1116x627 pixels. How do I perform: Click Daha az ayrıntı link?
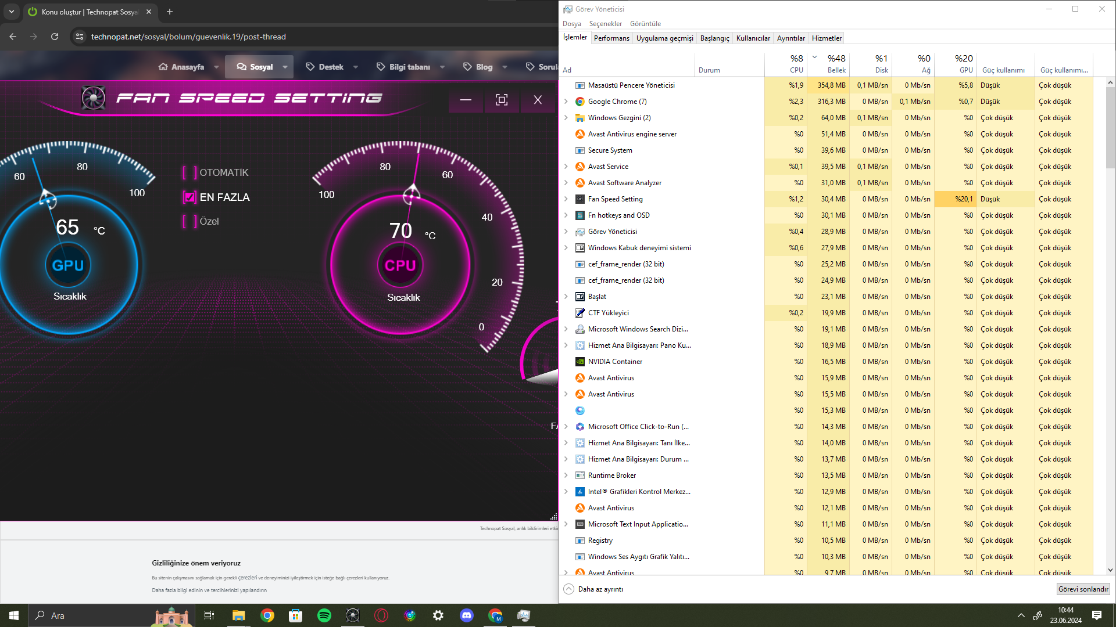point(600,589)
